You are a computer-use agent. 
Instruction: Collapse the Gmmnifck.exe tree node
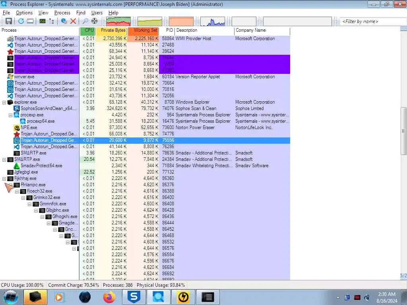pos(29,204)
